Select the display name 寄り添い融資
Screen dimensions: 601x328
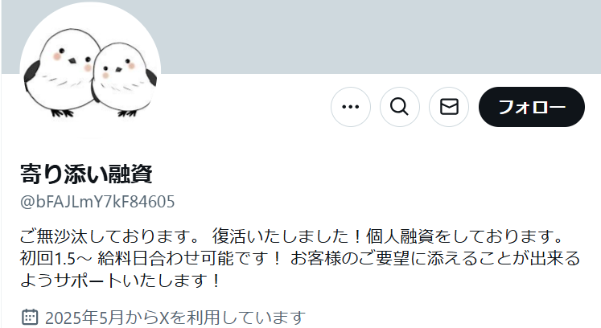86,174
